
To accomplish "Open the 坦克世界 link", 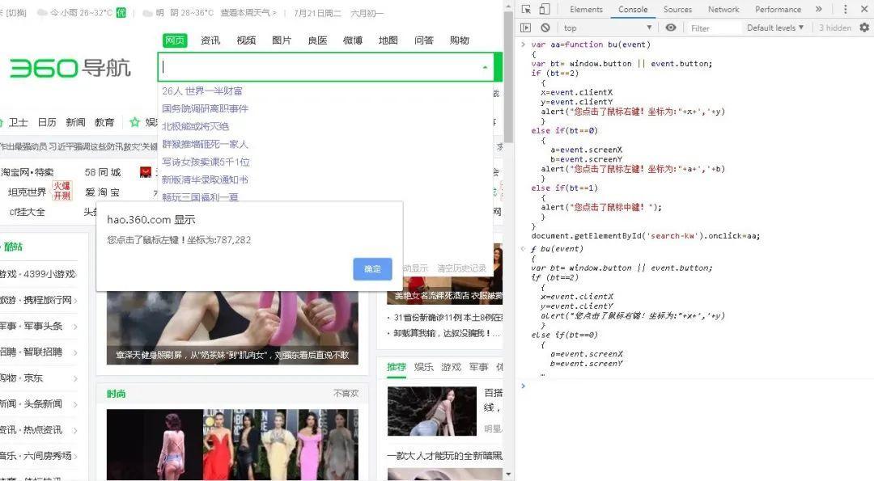I will (x=27, y=192).
